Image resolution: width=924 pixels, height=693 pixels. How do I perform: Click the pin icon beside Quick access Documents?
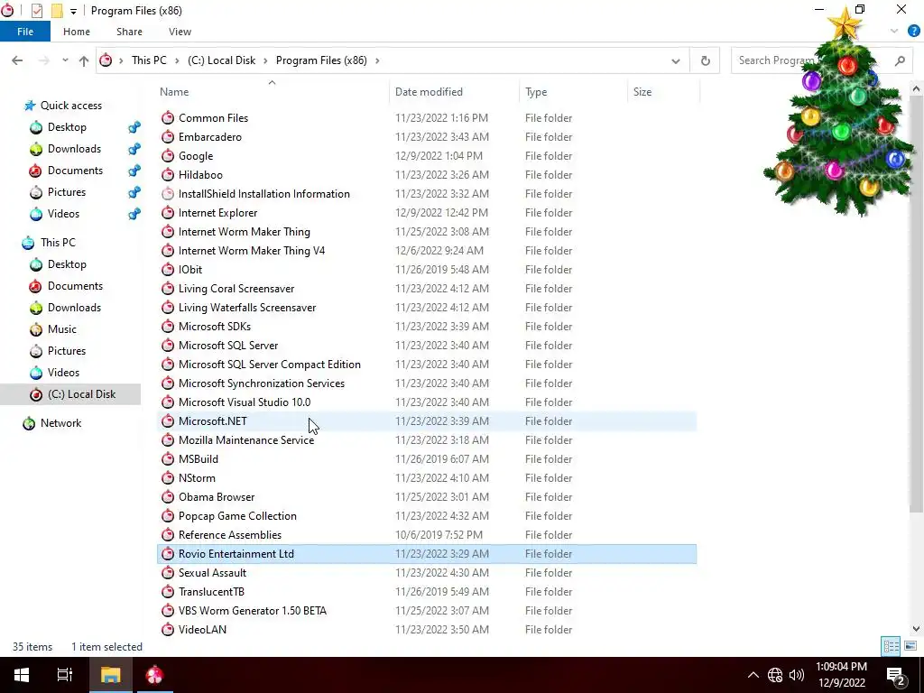pos(134,171)
